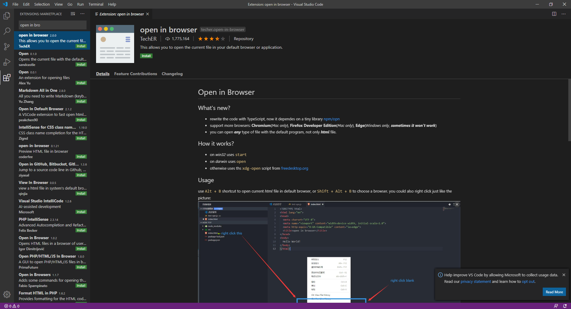Open the Go menu
Viewport: 571px width, 309px height.
(x=70, y=4)
